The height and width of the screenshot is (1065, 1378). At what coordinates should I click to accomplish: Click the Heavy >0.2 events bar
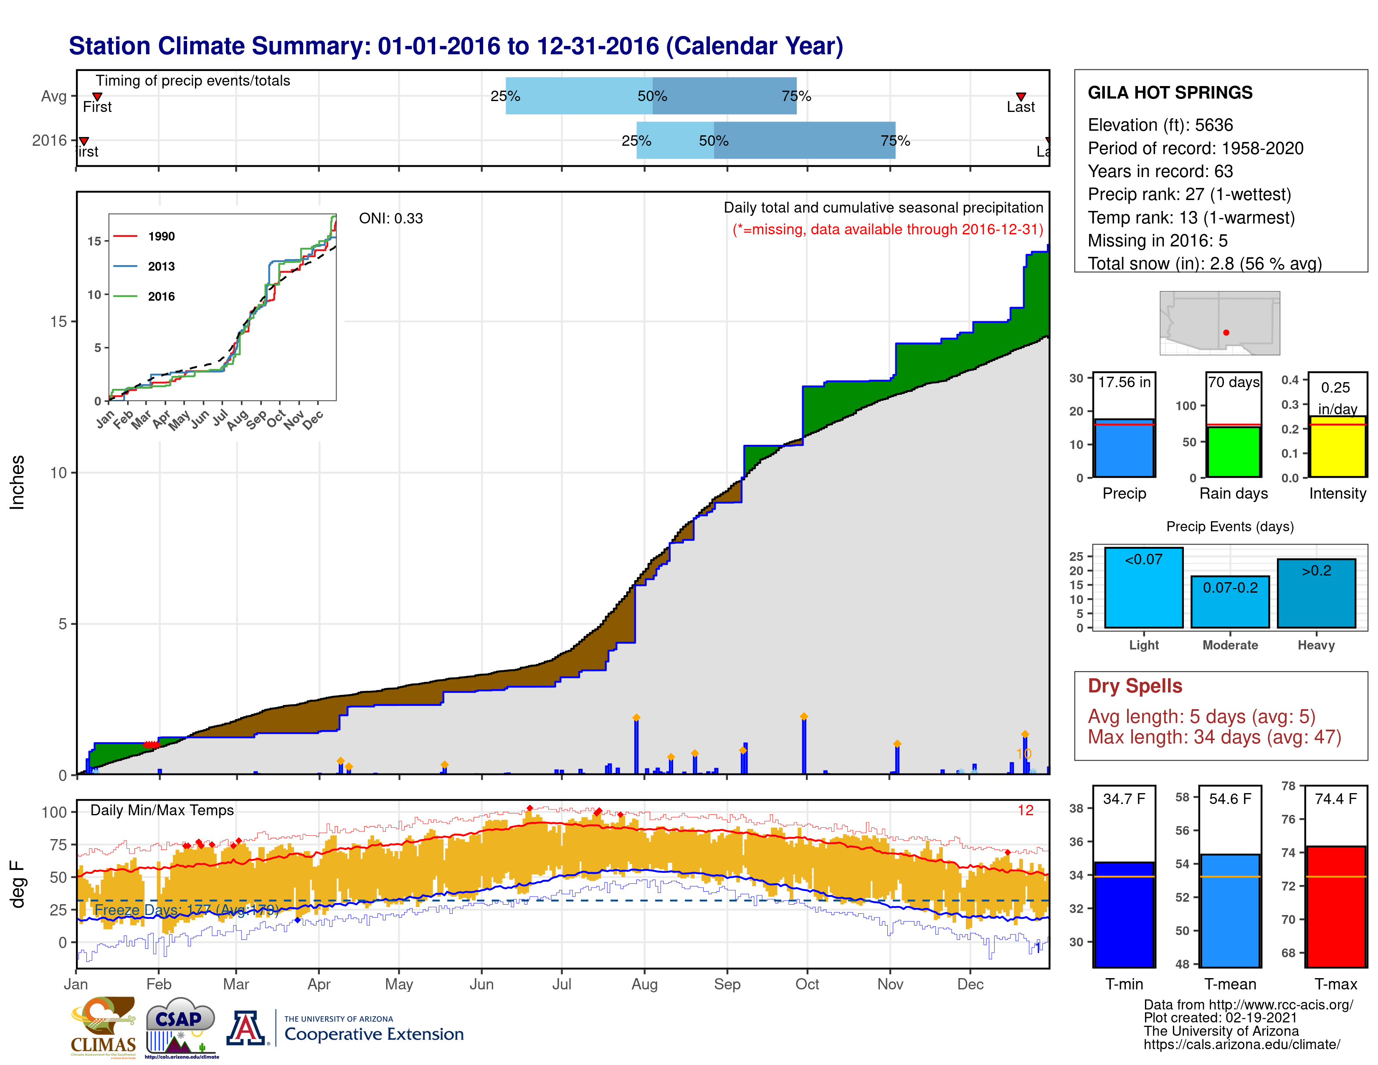pyautogui.click(x=1316, y=593)
